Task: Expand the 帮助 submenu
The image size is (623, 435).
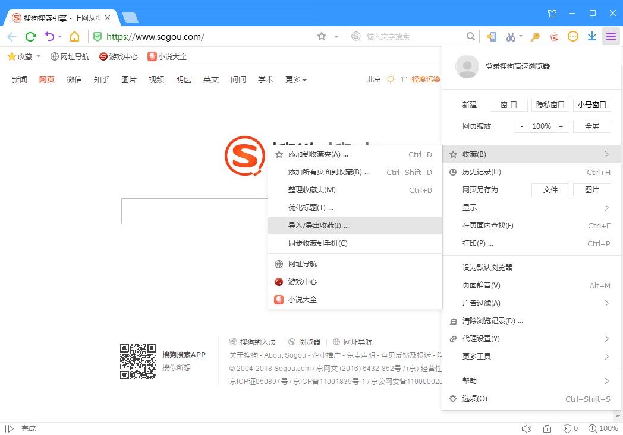Action: [531, 381]
